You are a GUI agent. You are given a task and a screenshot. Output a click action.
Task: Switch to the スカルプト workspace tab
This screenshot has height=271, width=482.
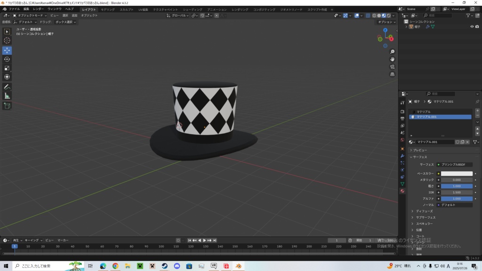(127, 9)
